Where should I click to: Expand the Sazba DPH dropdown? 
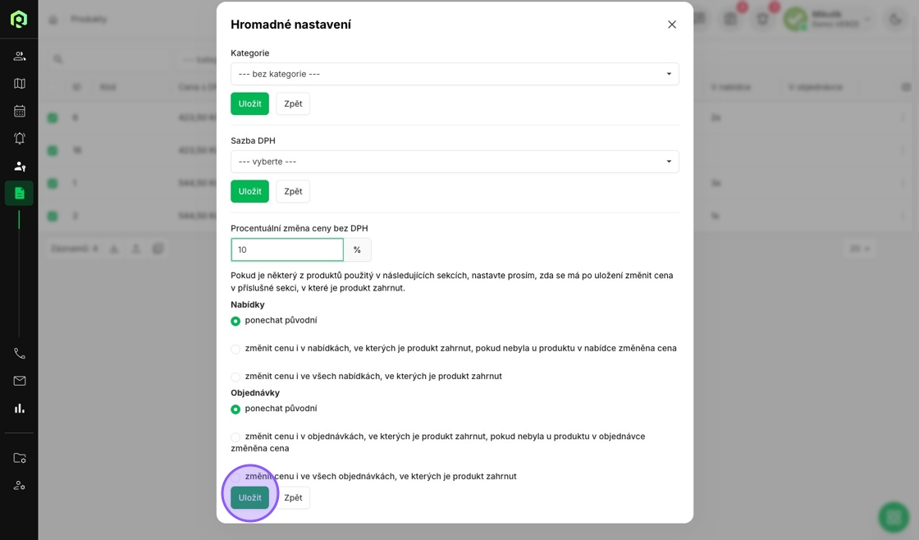455,161
